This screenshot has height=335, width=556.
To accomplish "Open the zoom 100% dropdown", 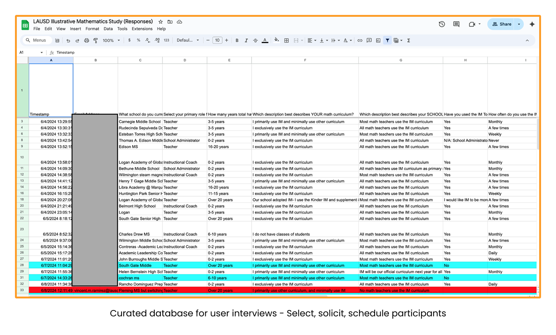I will point(111,40).
